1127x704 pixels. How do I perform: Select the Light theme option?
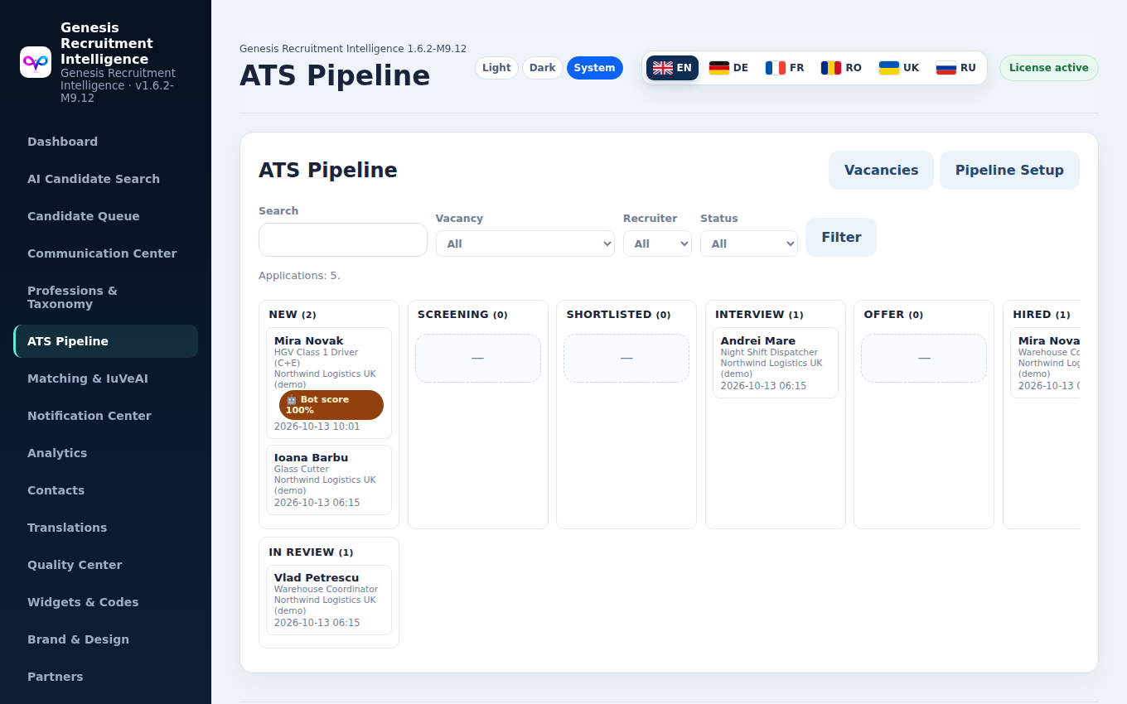496,68
